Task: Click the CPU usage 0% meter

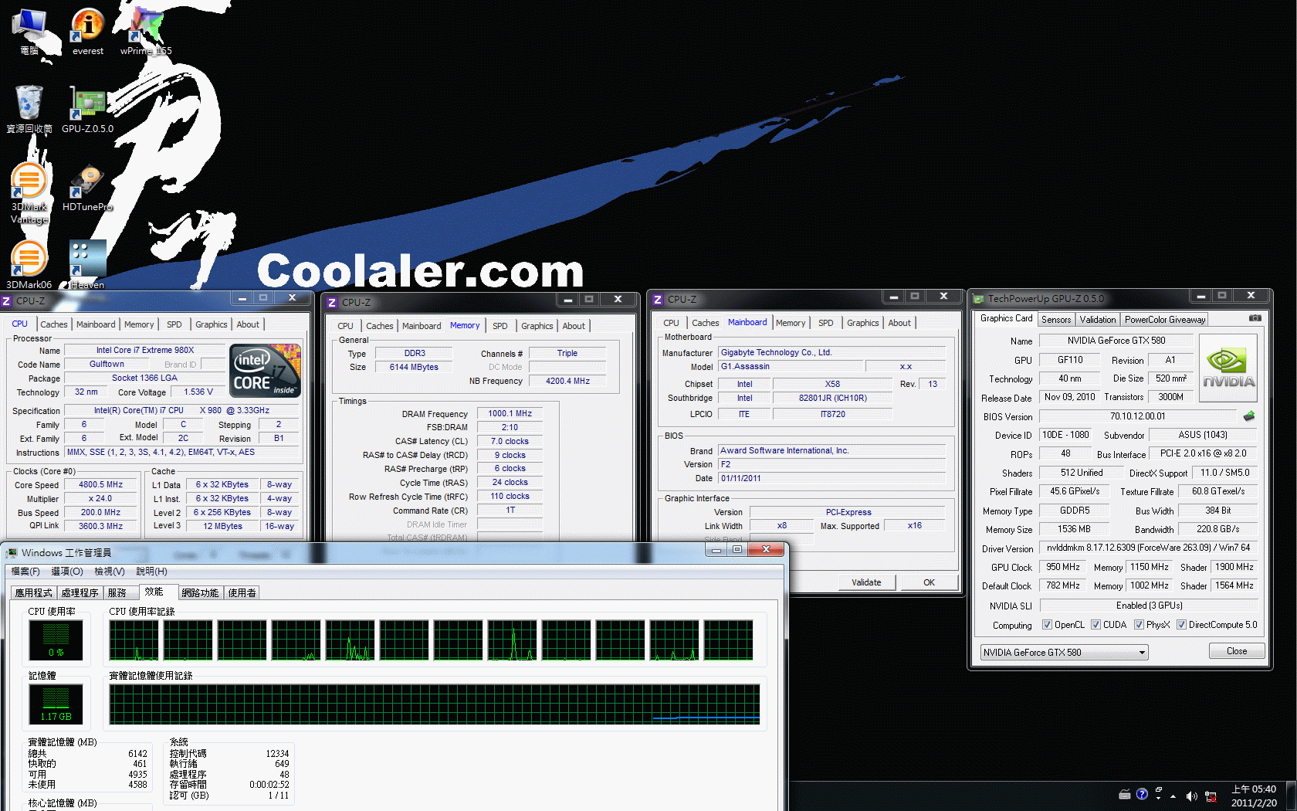Action: (56, 640)
